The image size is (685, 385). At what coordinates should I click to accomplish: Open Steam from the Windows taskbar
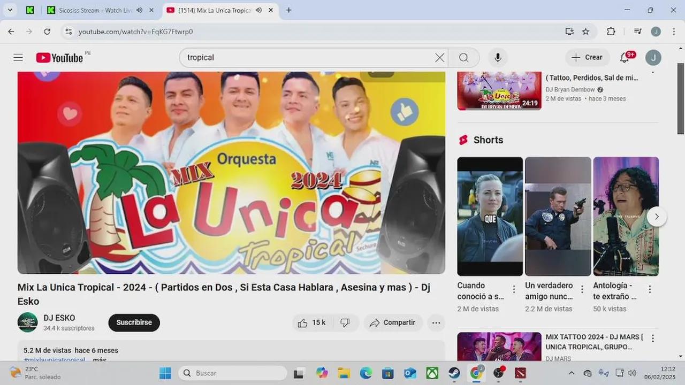click(x=453, y=373)
